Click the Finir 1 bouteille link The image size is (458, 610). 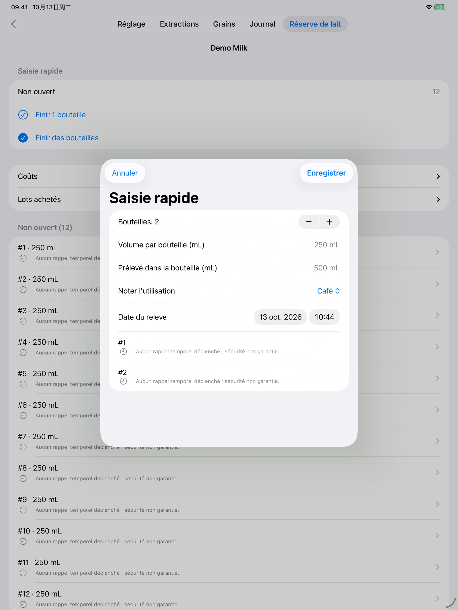[61, 115]
